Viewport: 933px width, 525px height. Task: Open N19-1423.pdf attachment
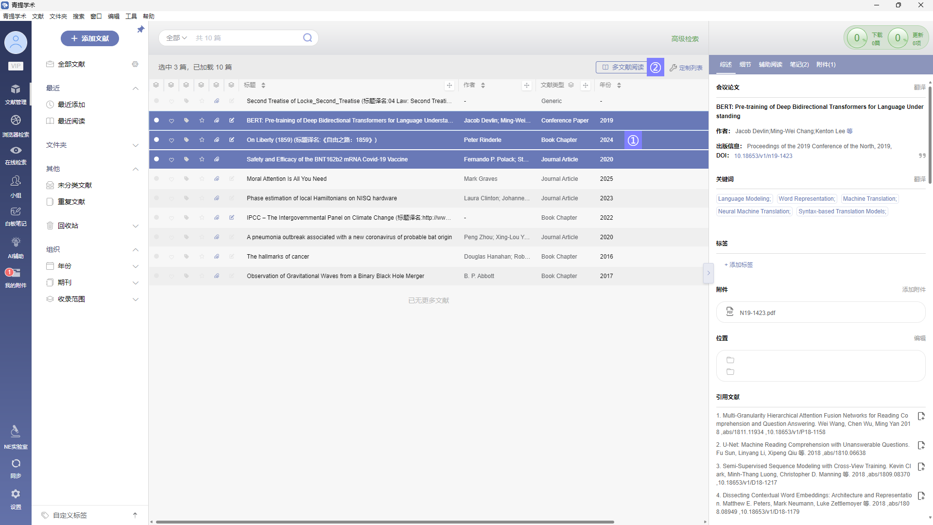(757, 313)
